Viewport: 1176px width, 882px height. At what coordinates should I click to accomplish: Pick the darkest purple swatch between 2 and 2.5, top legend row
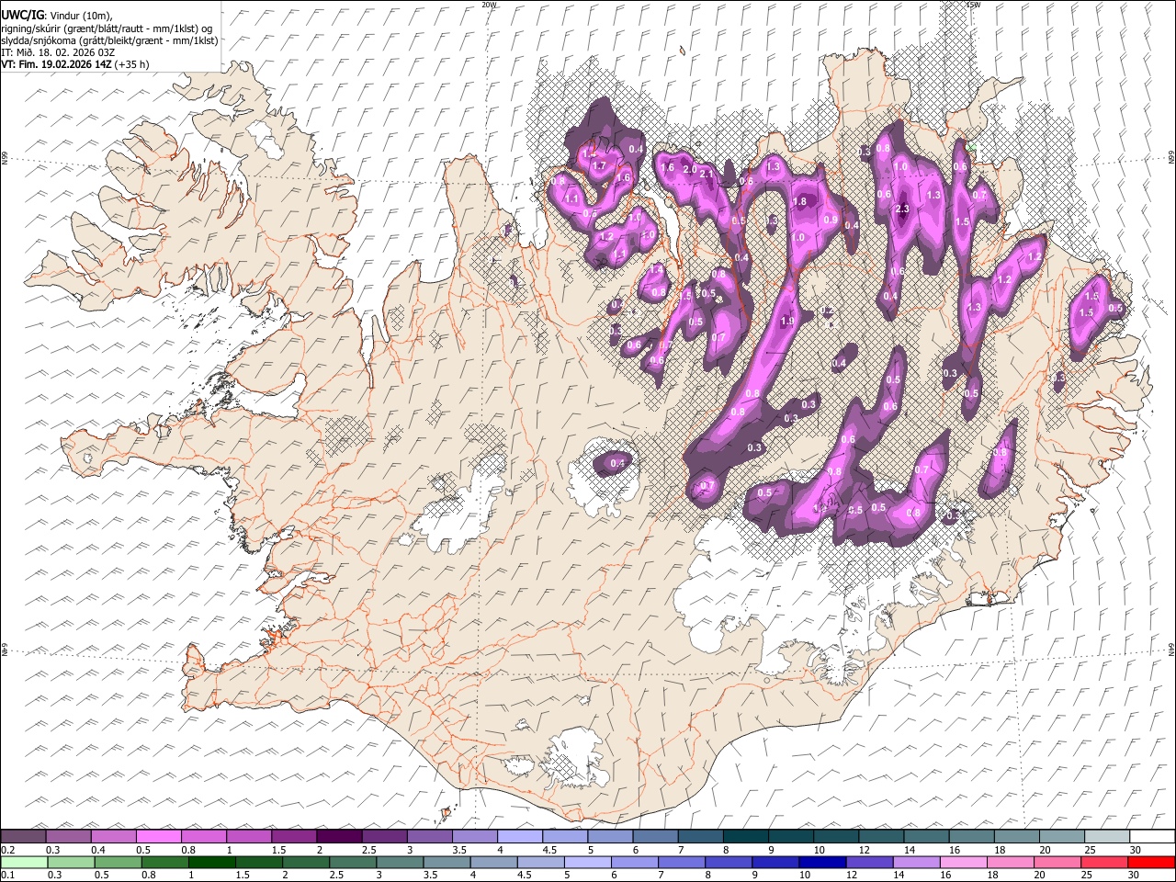coord(338,837)
